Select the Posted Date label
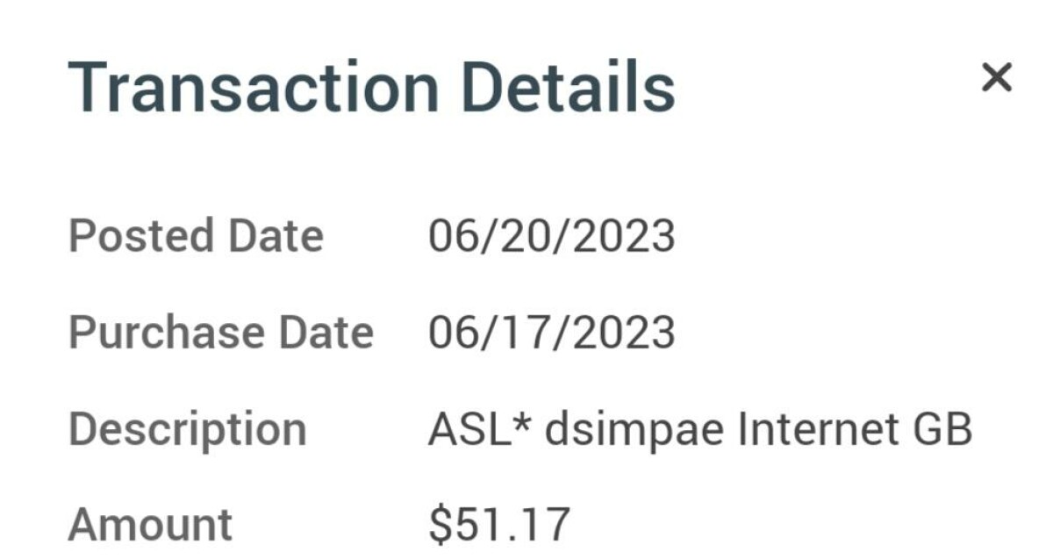Image resolution: width=1053 pixels, height=559 pixels. tap(196, 237)
